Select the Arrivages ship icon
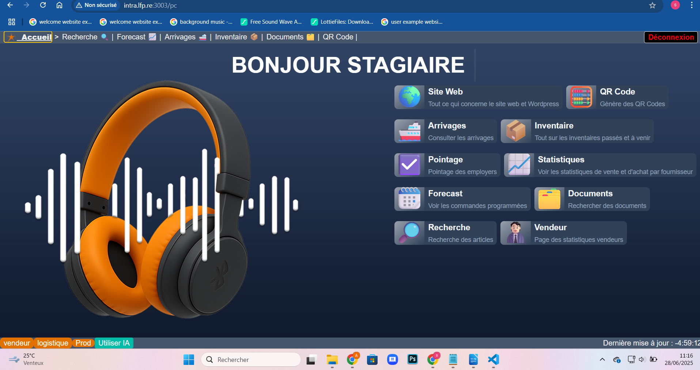 [x=409, y=131]
